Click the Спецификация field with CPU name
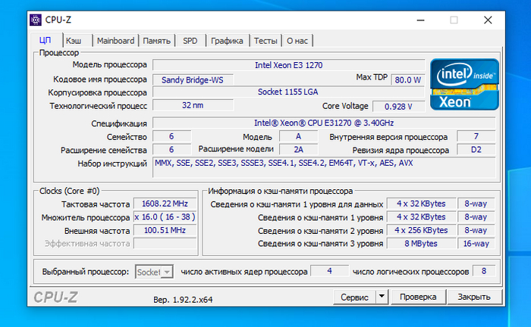Viewport: 531px width, 327px height. point(324,123)
